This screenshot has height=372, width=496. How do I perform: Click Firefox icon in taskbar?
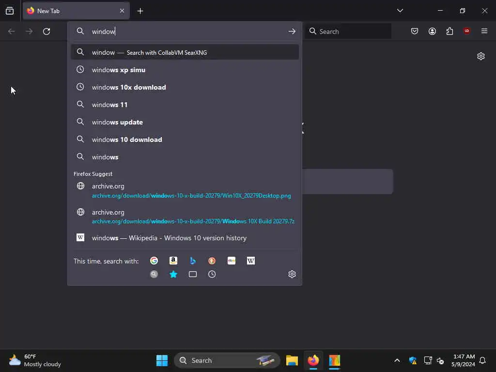313,360
